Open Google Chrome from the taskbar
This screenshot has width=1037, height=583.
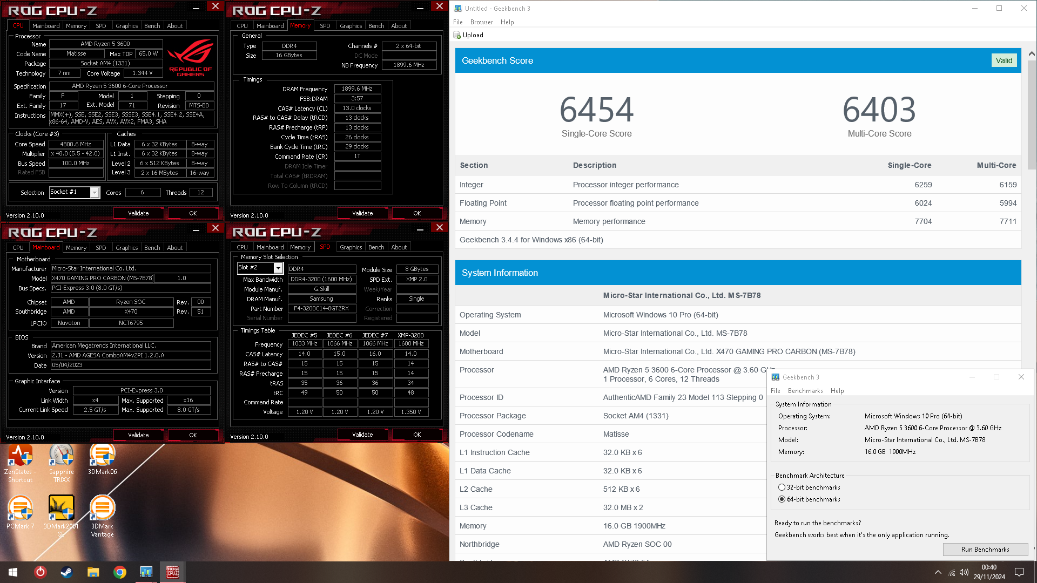(x=120, y=572)
